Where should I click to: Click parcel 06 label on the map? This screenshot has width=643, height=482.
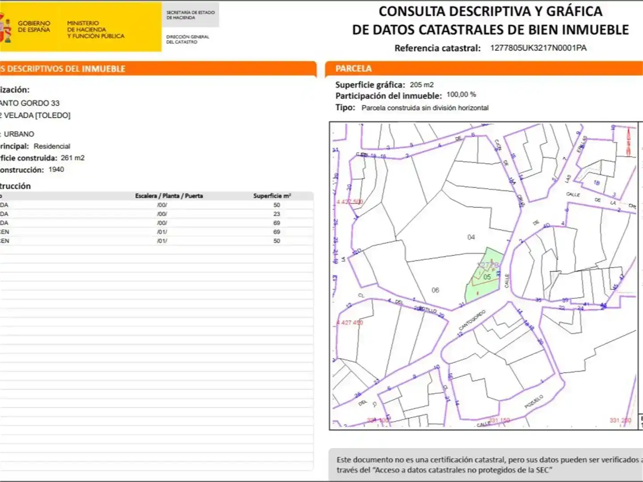click(x=435, y=290)
